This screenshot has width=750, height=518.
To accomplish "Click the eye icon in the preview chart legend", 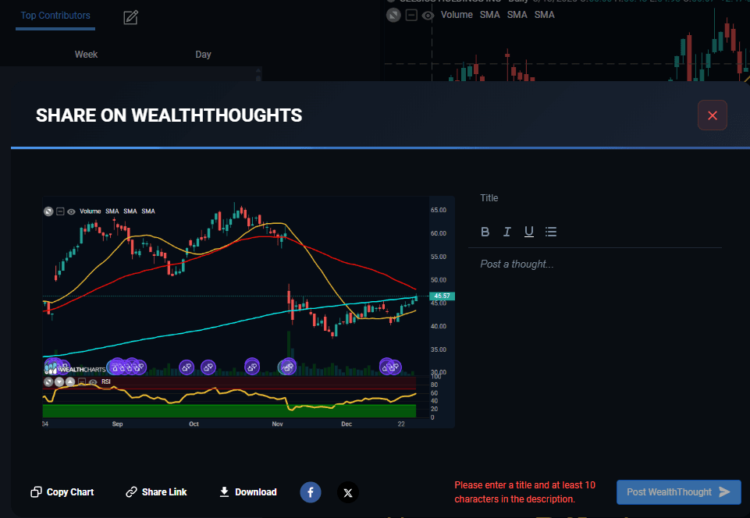I will 71,211.
